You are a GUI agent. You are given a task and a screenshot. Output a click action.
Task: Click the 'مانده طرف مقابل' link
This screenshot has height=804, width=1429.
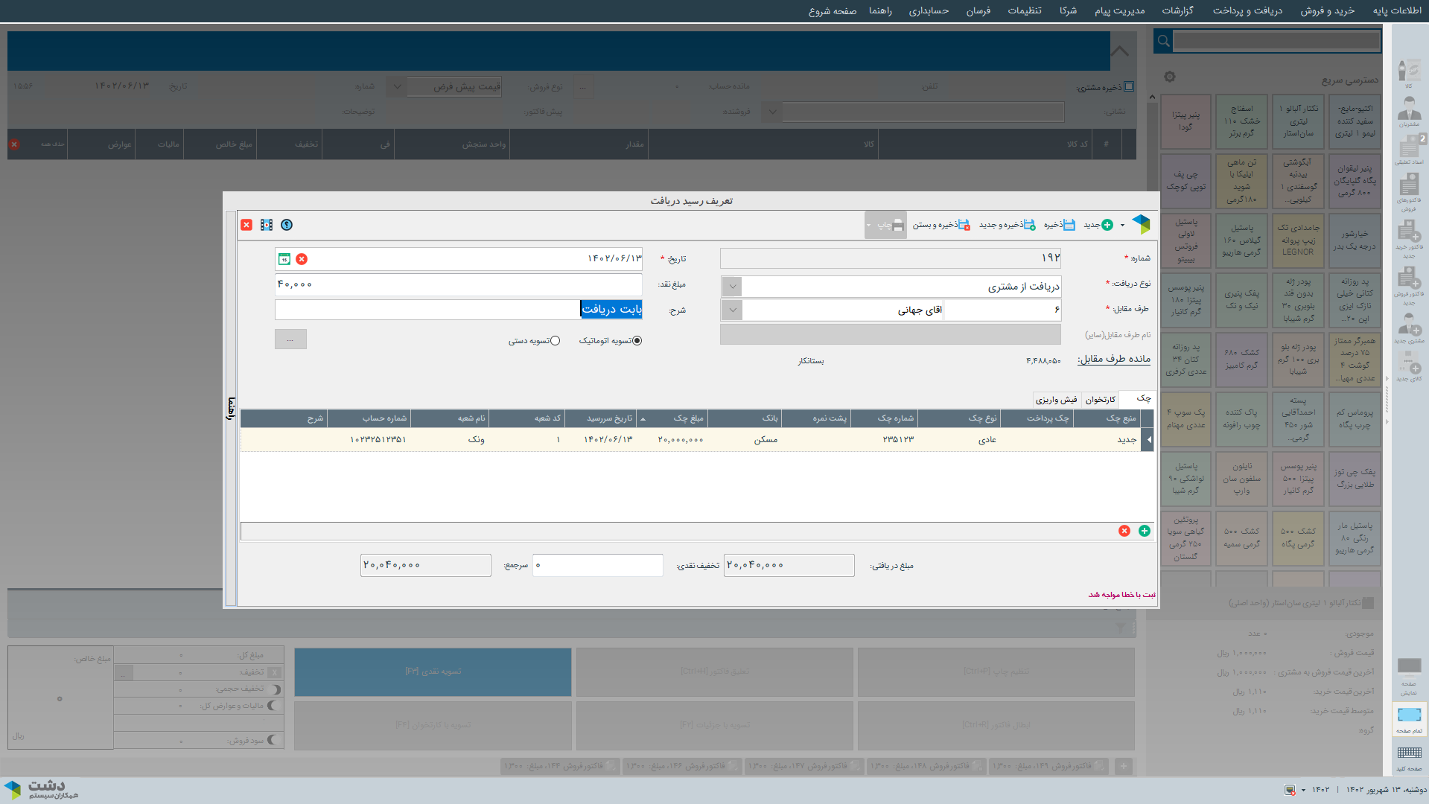[x=1113, y=359]
